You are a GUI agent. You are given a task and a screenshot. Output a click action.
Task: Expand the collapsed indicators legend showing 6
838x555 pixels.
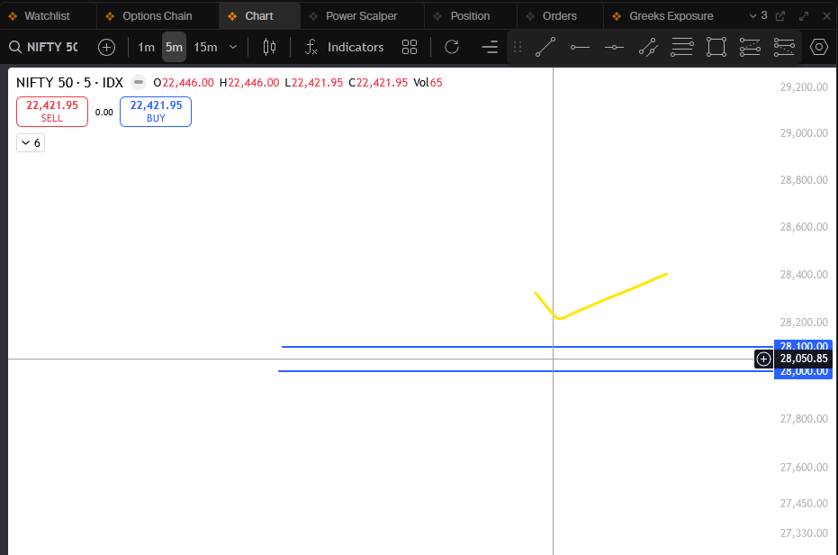(x=31, y=143)
